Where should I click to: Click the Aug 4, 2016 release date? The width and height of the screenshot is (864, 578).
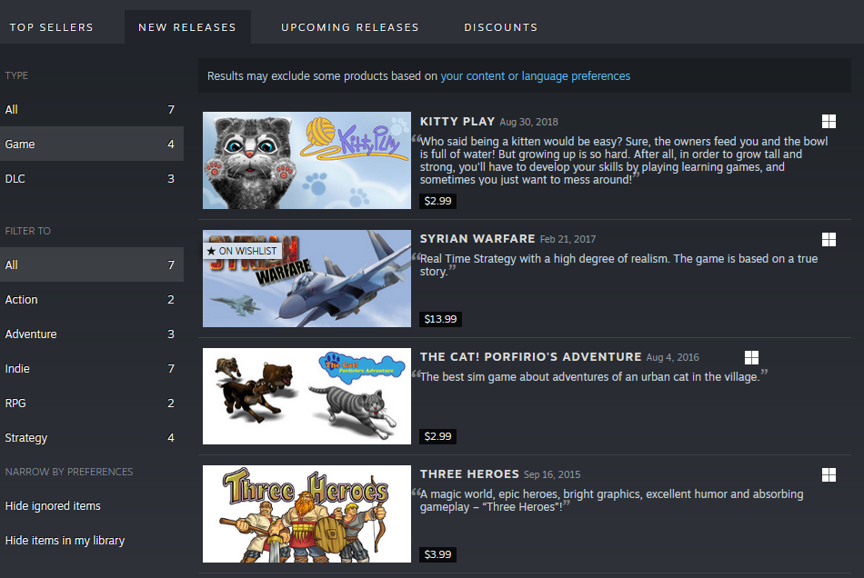(x=672, y=357)
